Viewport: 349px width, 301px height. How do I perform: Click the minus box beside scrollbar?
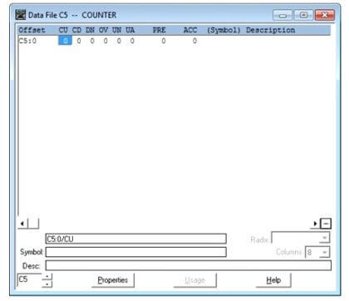(x=326, y=224)
